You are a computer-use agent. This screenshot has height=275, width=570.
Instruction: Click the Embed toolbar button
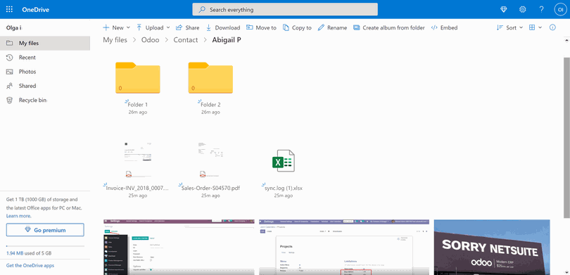444,27
